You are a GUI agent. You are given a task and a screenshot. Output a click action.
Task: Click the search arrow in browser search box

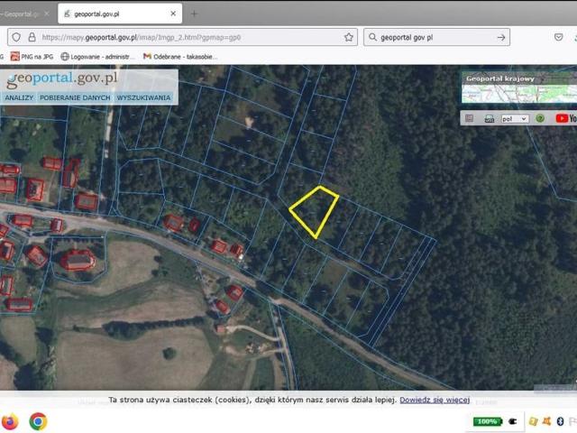click(x=501, y=37)
